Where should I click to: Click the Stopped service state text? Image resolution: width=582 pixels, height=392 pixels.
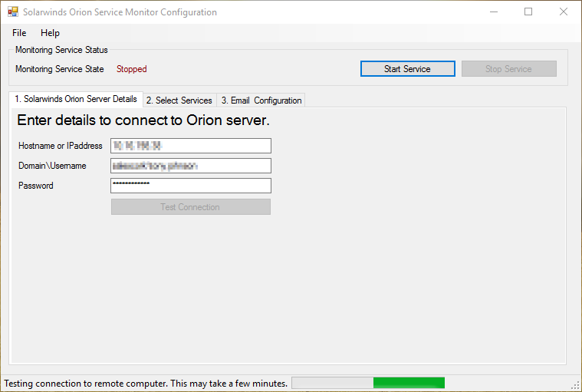[x=132, y=69]
